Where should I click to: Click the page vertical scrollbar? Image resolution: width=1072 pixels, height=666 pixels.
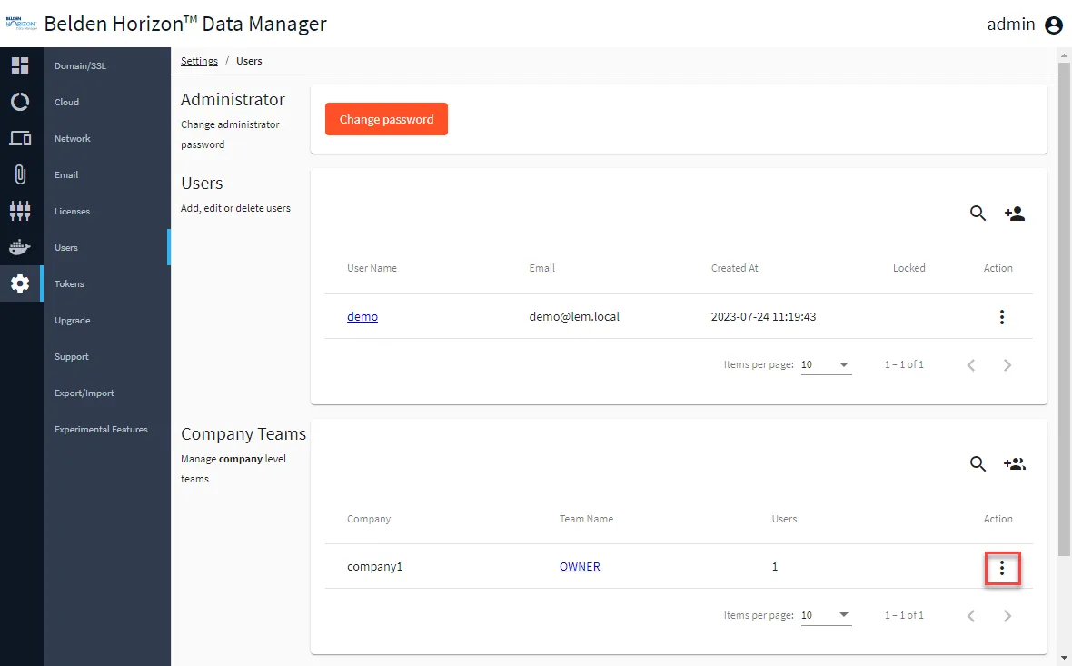tap(1064, 308)
